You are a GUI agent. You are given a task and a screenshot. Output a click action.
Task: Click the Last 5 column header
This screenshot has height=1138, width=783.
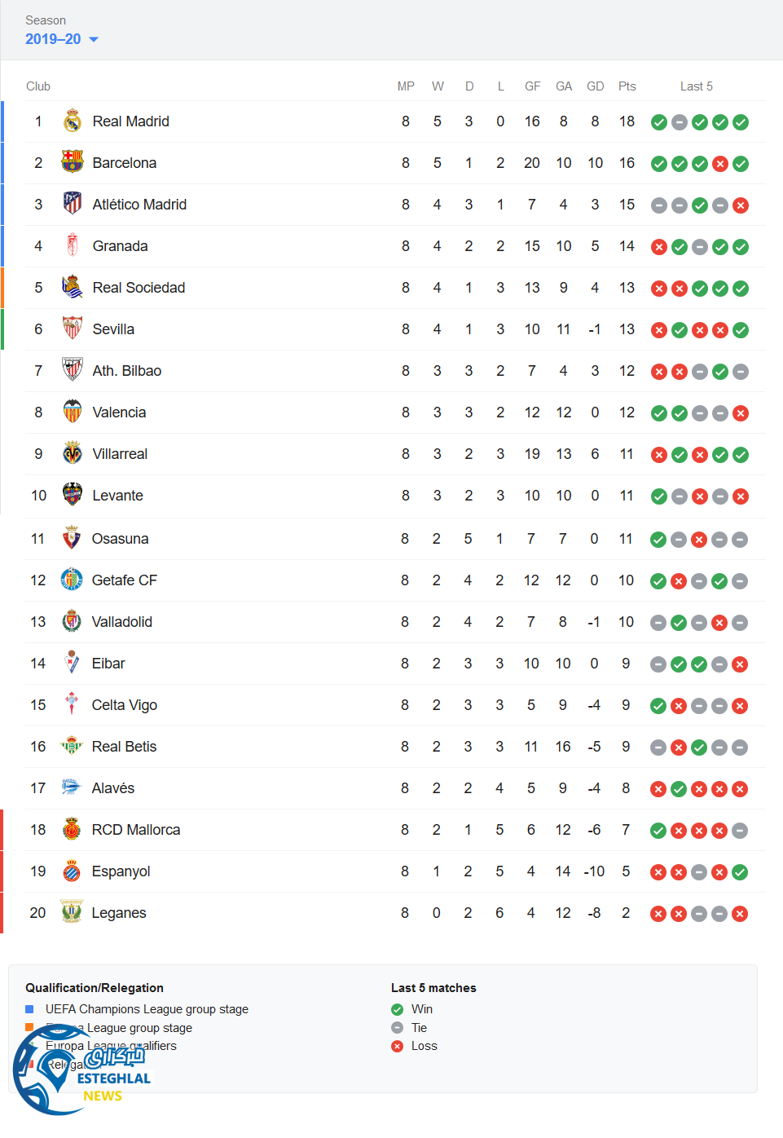(696, 86)
